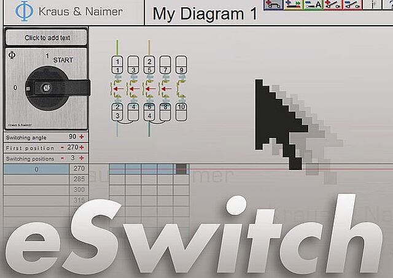Select terminal 9 at the top
393x278 pixels.
(x=181, y=70)
